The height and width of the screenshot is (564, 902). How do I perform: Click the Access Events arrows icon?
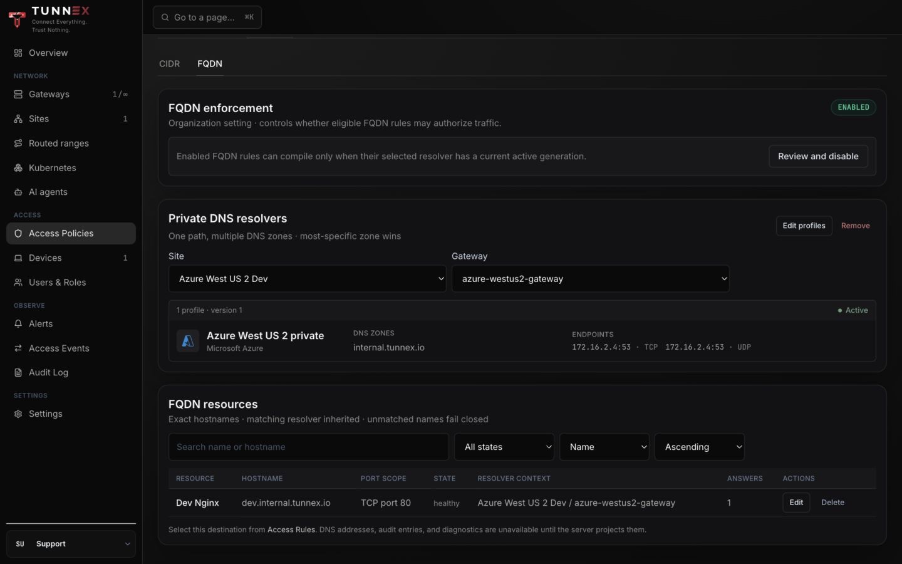pyautogui.click(x=18, y=348)
